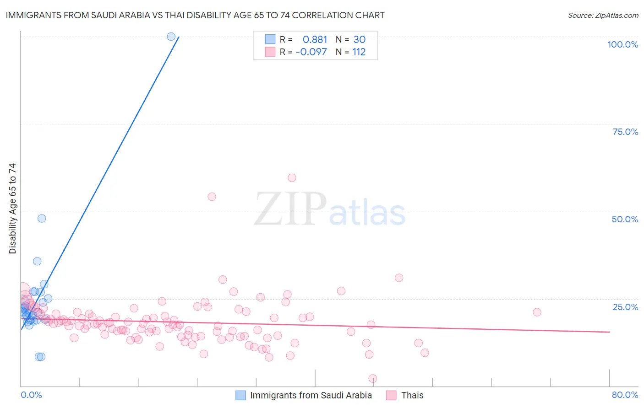Viewport: 644px width, 408px height.
Task: Click the Disability Age 65 to 74 axis label
Action: pos(12,208)
